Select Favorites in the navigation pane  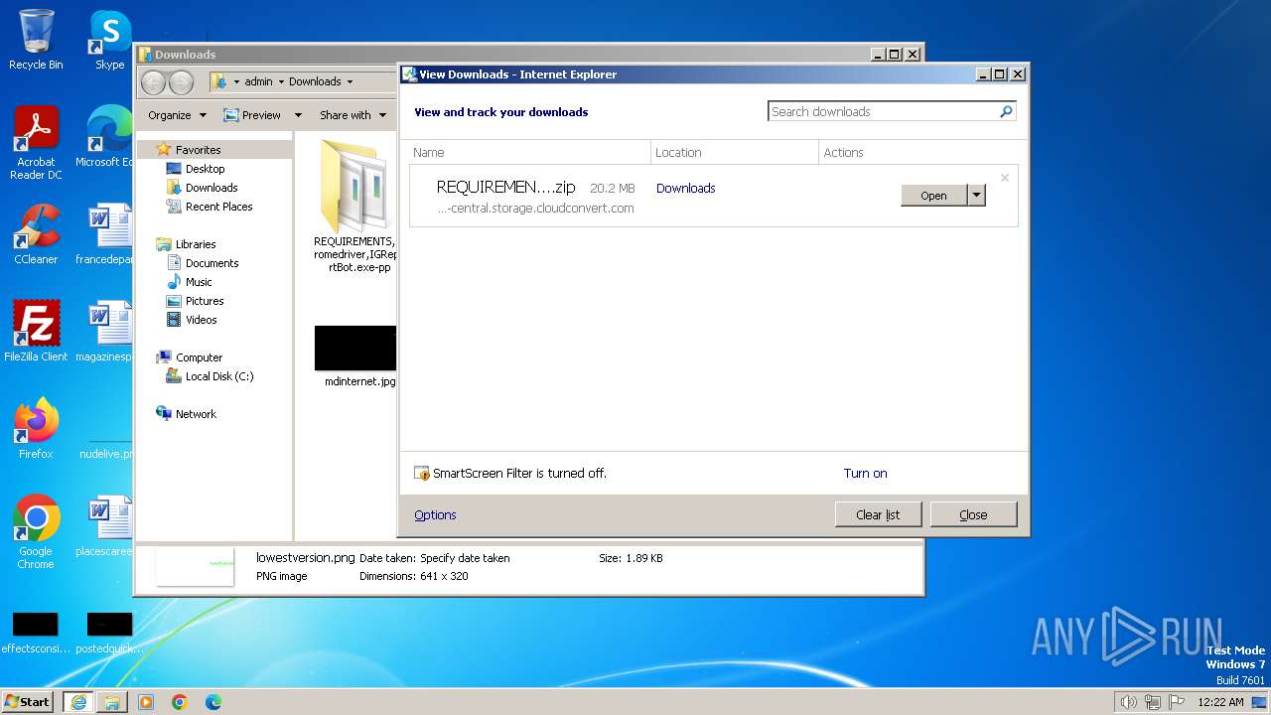198,150
